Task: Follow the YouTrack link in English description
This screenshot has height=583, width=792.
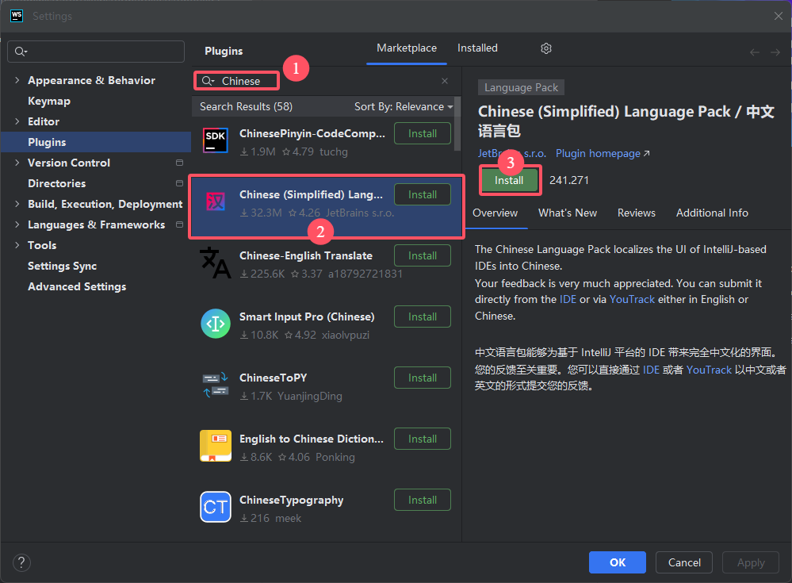Action: coord(632,299)
